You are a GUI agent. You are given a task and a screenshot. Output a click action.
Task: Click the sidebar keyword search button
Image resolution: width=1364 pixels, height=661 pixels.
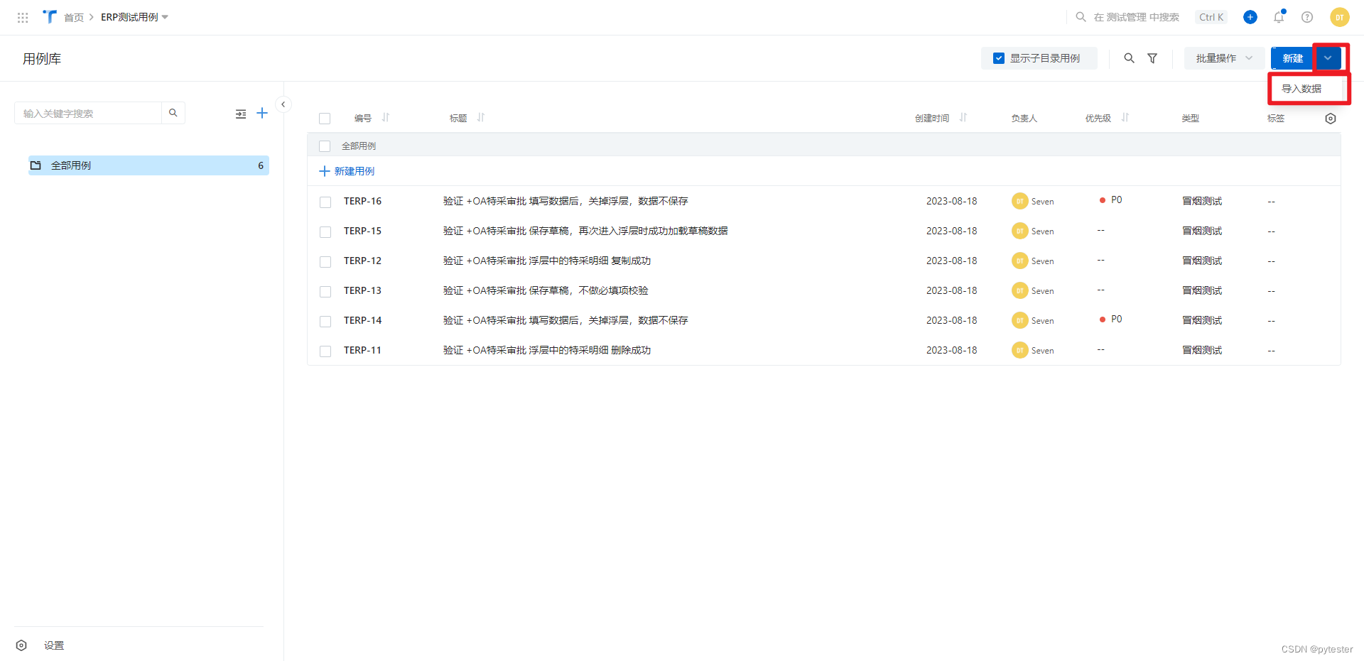[x=173, y=113]
